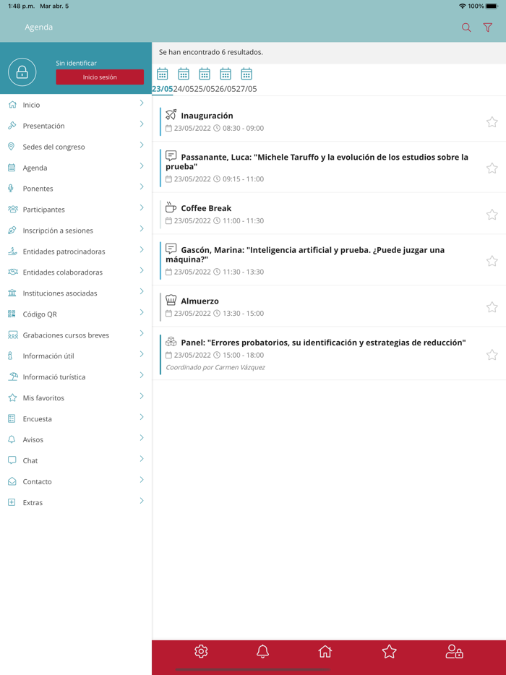This screenshot has height=675, width=506.
Task: Open Panel Errores probatorios session
Action: point(329,354)
